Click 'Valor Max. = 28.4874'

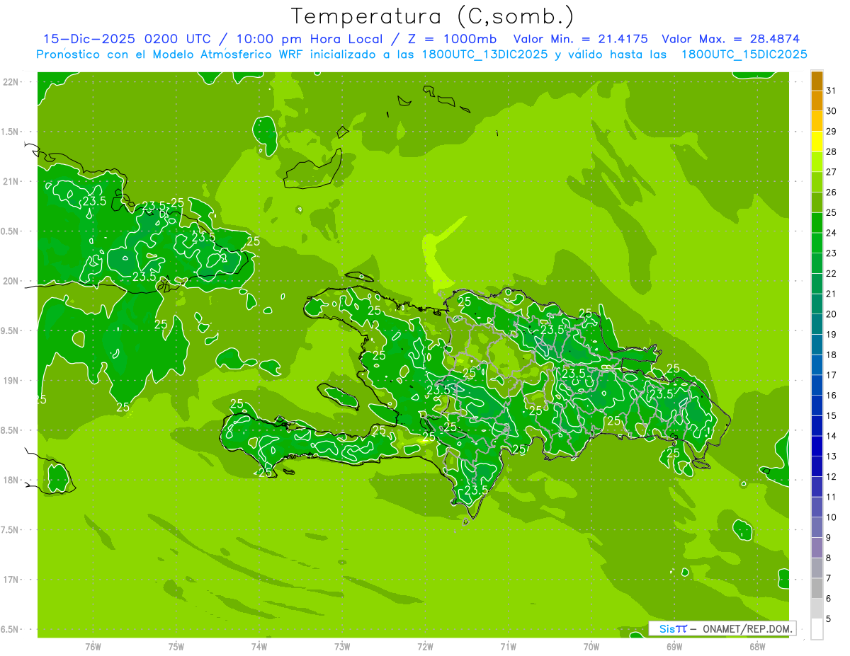pyautogui.click(x=731, y=39)
